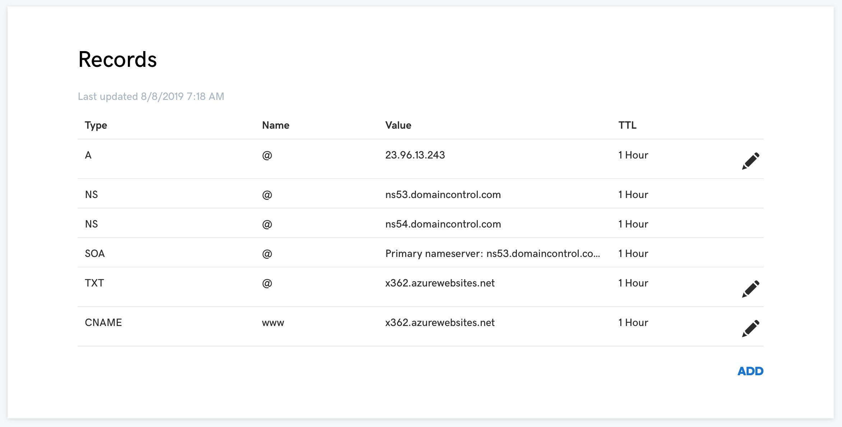Image resolution: width=842 pixels, height=427 pixels.
Task: Click the Name column header
Action: click(x=276, y=125)
